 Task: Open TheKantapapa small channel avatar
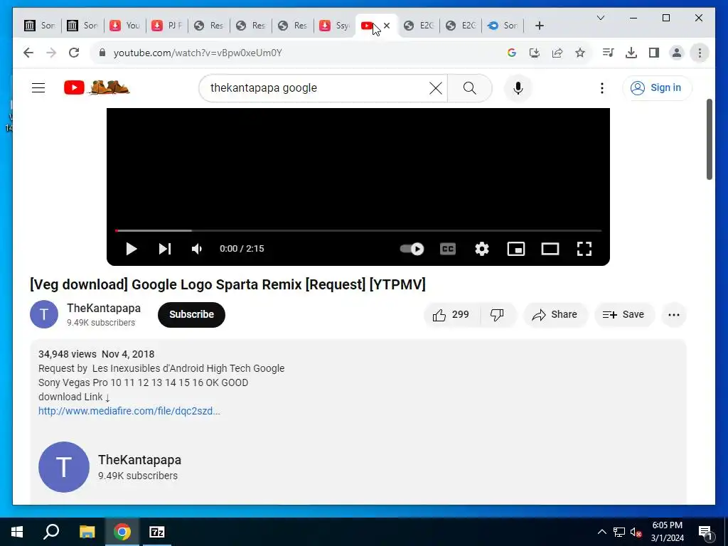tap(44, 314)
